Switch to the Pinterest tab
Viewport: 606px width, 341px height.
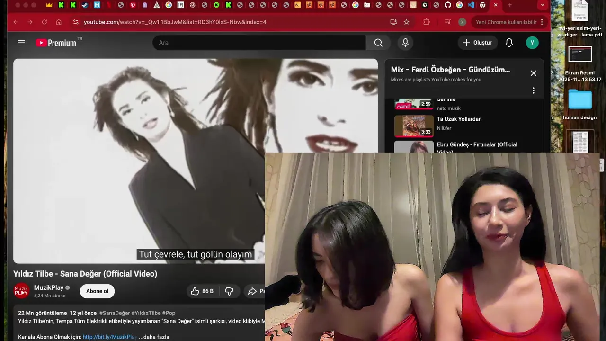(x=133, y=5)
